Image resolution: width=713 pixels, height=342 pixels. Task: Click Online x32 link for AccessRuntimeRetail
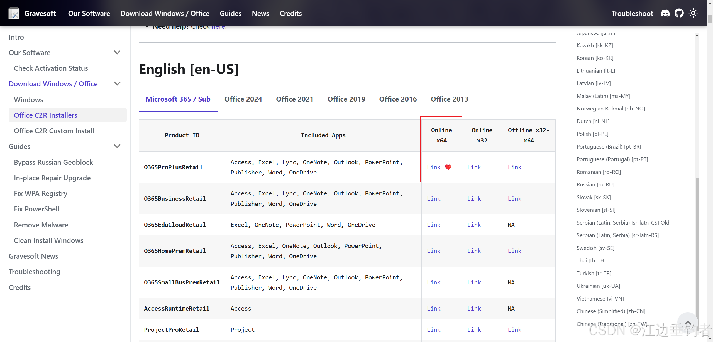click(474, 309)
